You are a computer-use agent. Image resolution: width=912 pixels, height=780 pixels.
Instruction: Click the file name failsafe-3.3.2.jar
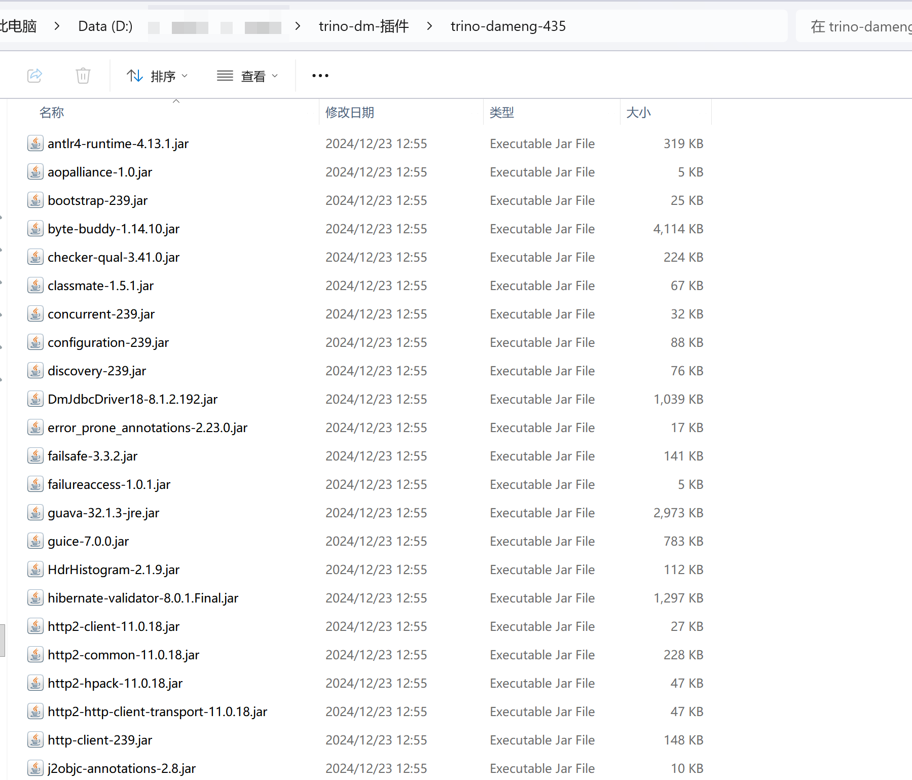point(93,456)
